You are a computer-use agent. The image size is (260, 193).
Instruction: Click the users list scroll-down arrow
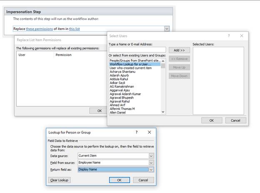[163, 112]
